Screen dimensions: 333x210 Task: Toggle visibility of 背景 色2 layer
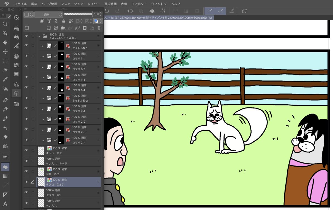point(26,171)
